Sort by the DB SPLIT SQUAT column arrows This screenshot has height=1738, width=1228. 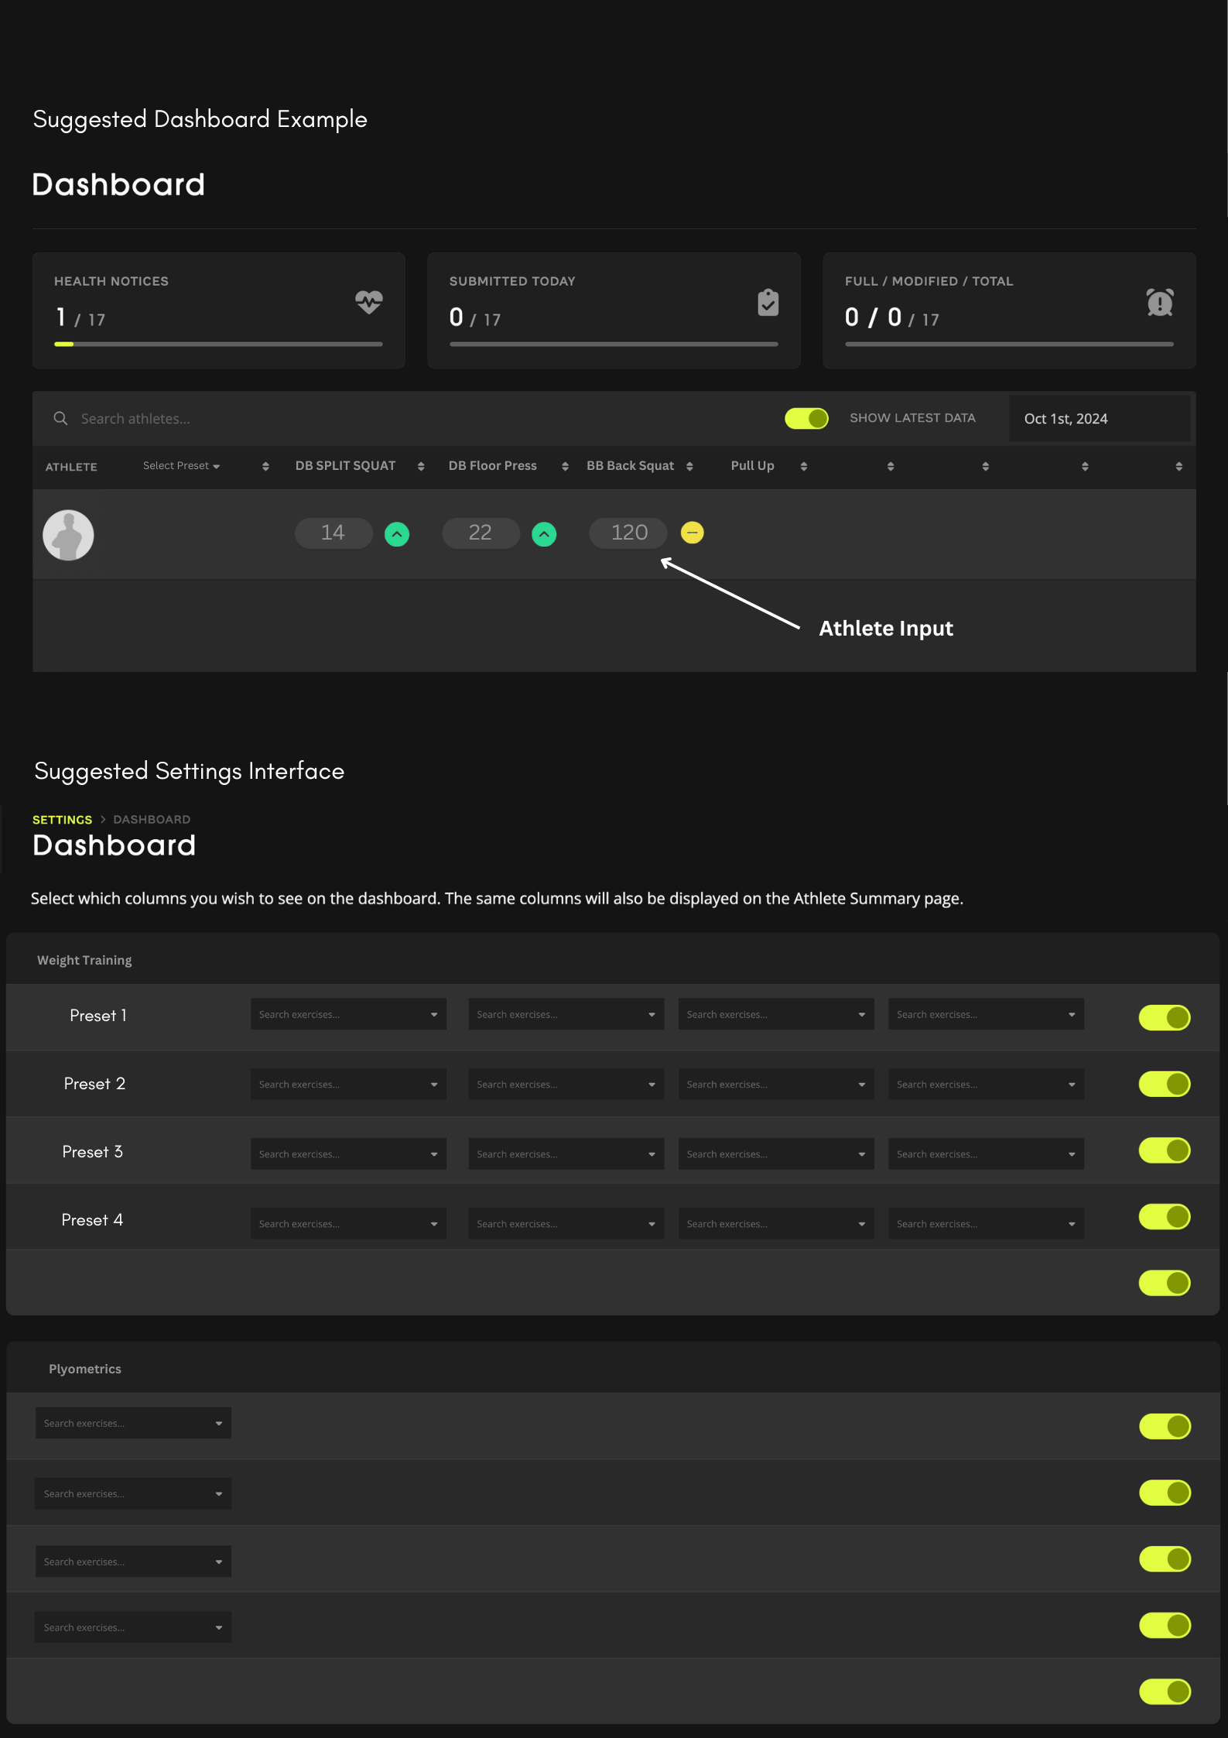(x=421, y=466)
